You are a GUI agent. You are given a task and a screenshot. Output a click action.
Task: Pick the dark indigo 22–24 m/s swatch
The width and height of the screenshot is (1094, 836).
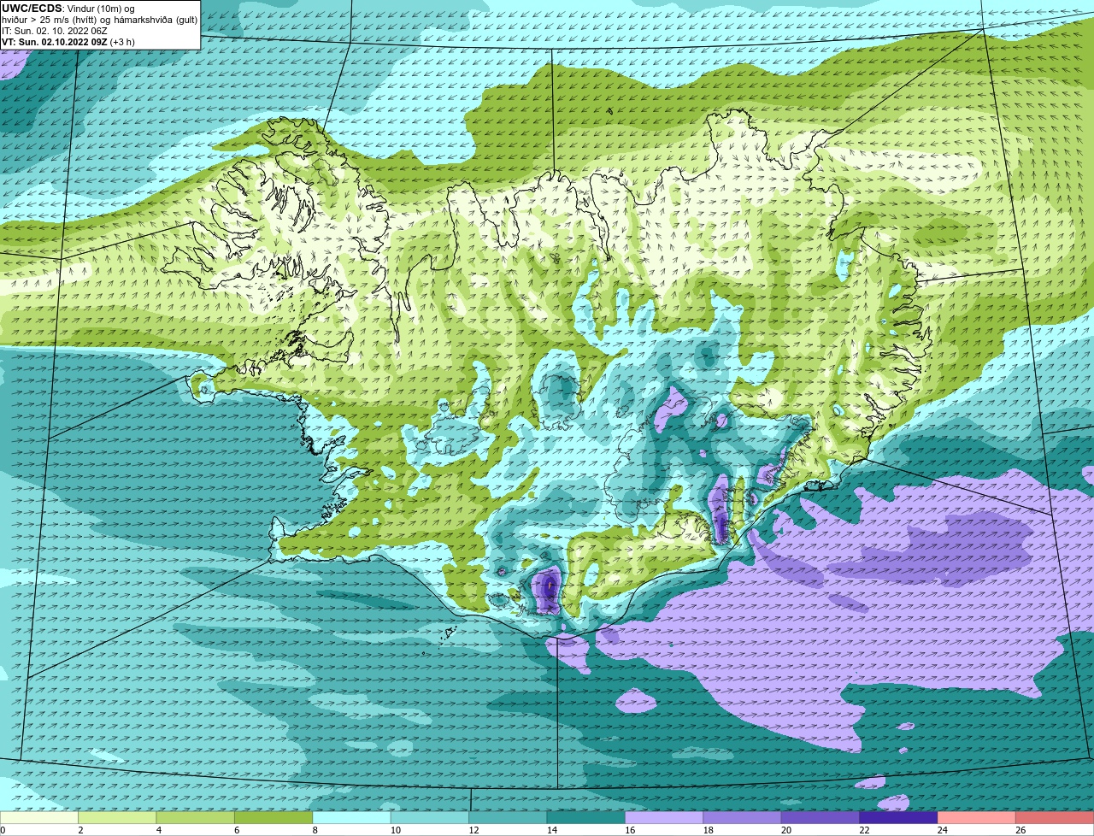click(x=898, y=817)
